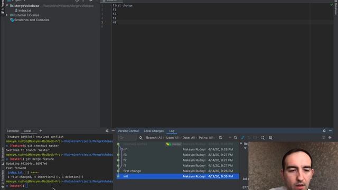The image size is (338, 190).
Task: Open project panel settings gear
Action: [91, 1]
